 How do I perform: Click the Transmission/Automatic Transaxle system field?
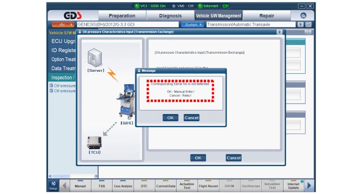coord(251,24)
